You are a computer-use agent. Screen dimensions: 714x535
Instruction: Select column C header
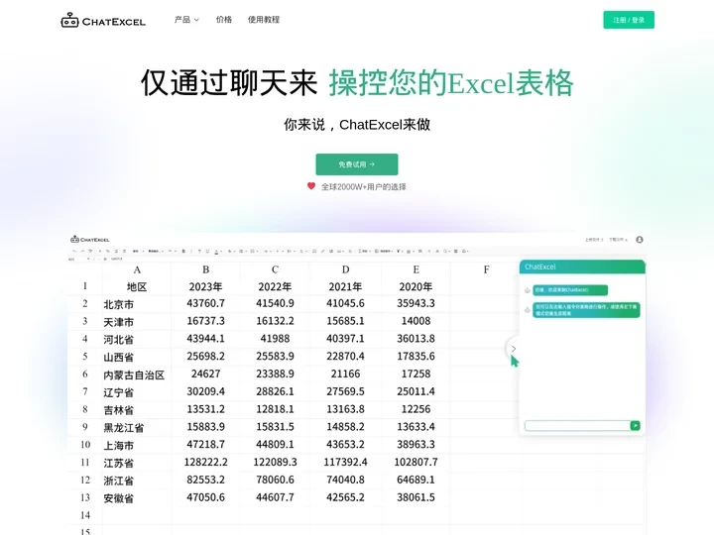[275, 269]
